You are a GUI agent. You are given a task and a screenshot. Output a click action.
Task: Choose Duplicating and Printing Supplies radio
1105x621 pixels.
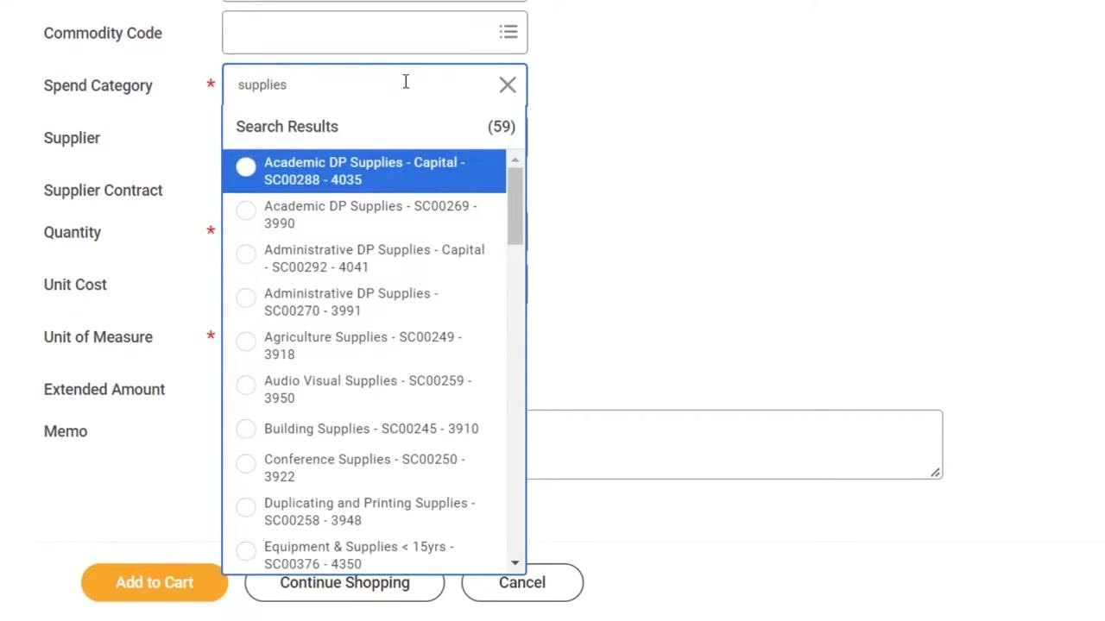[x=246, y=507]
